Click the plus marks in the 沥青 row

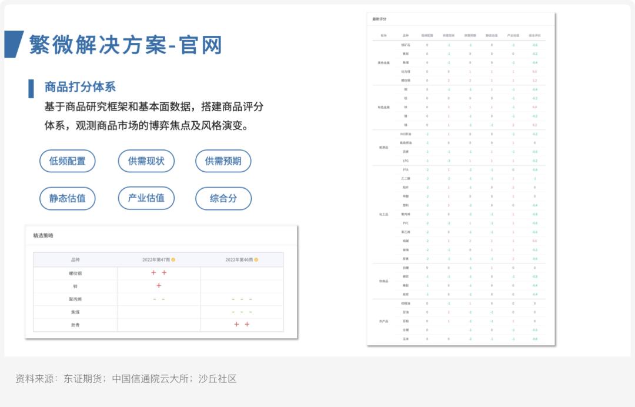pyautogui.click(x=242, y=324)
